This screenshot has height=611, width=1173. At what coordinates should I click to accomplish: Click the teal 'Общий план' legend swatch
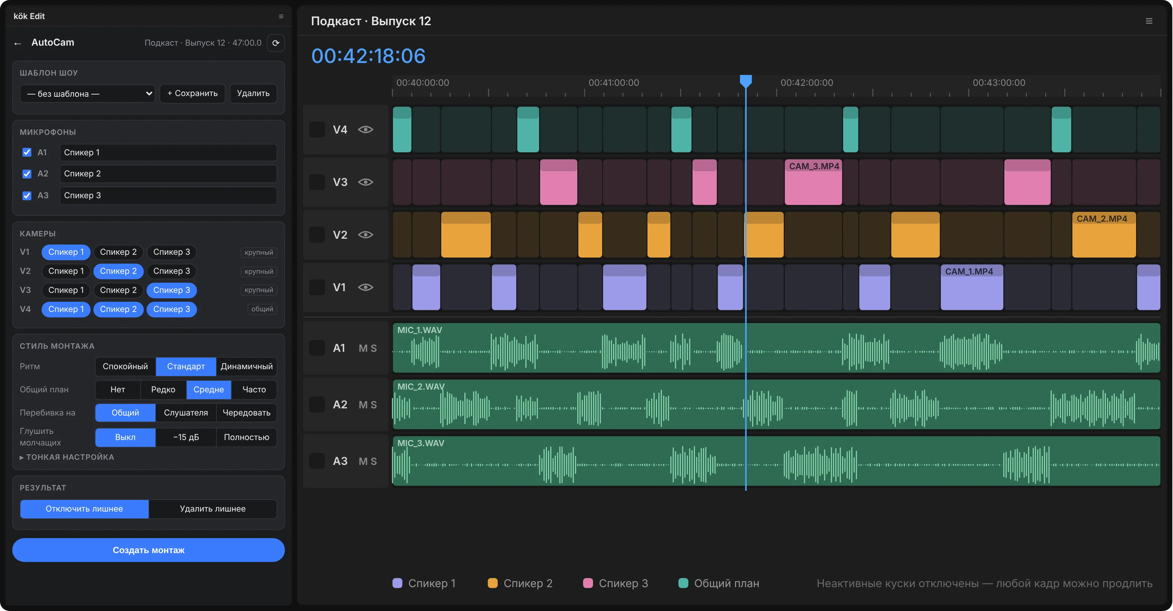coord(683,583)
